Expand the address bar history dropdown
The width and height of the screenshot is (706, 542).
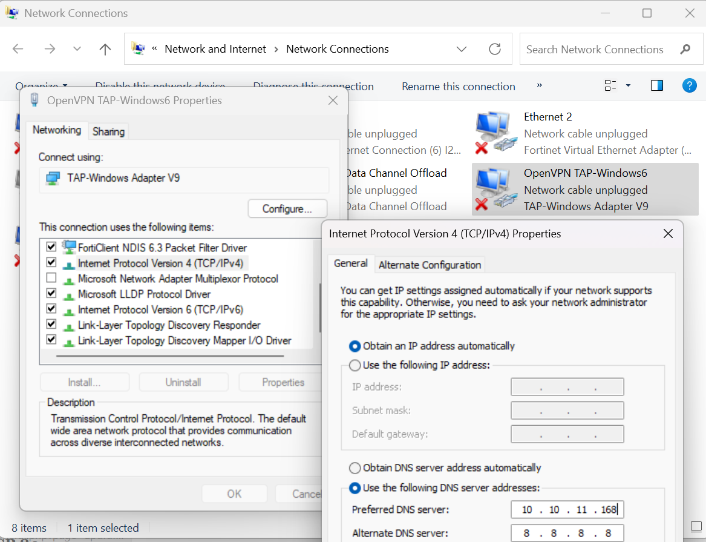pyautogui.click(x=462, y=49)
